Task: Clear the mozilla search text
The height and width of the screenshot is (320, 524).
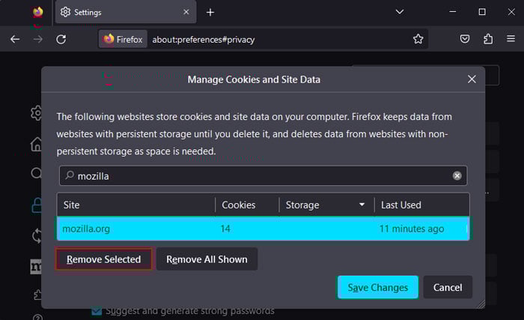Action: [457, 176]
